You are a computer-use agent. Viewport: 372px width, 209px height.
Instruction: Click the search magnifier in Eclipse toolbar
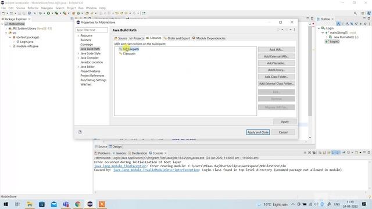355,13
